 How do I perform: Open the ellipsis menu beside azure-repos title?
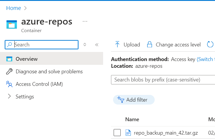(85, 21)
